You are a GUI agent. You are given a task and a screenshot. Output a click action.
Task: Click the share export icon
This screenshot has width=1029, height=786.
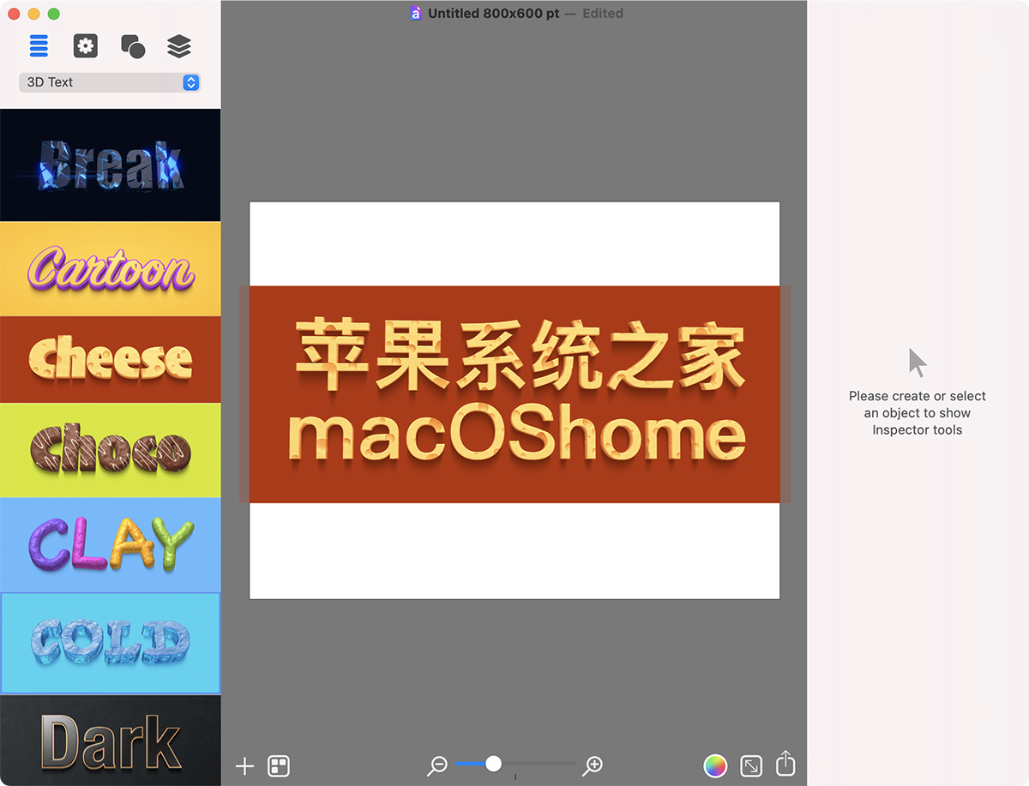pos(786,763)
